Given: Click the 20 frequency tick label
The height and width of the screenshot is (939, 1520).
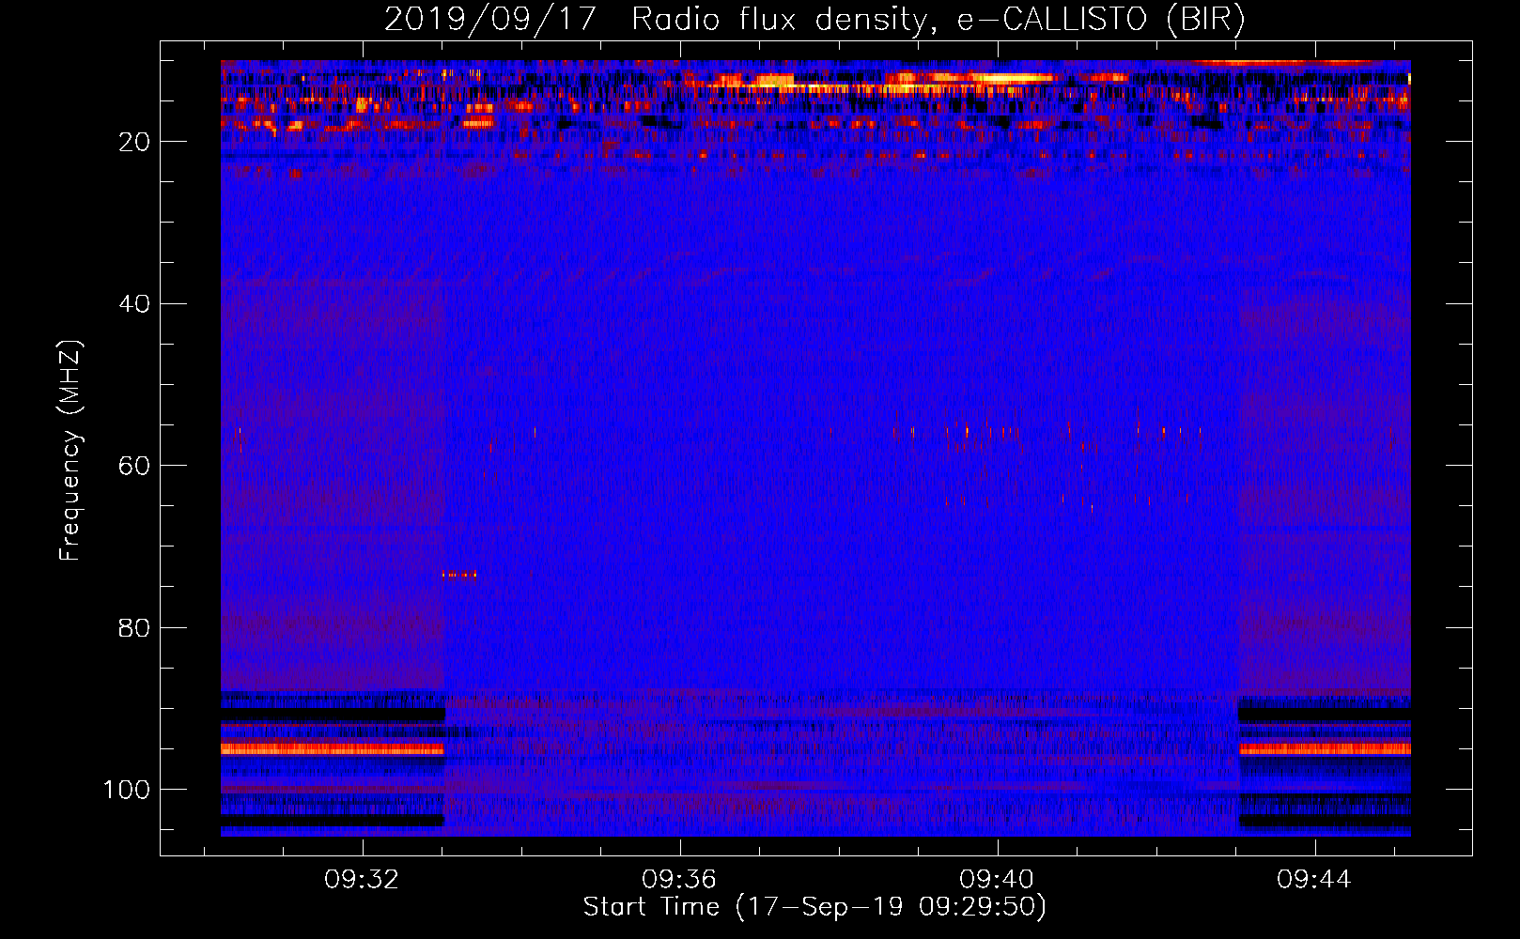Looking at the screenshot, I should (134, 142).
